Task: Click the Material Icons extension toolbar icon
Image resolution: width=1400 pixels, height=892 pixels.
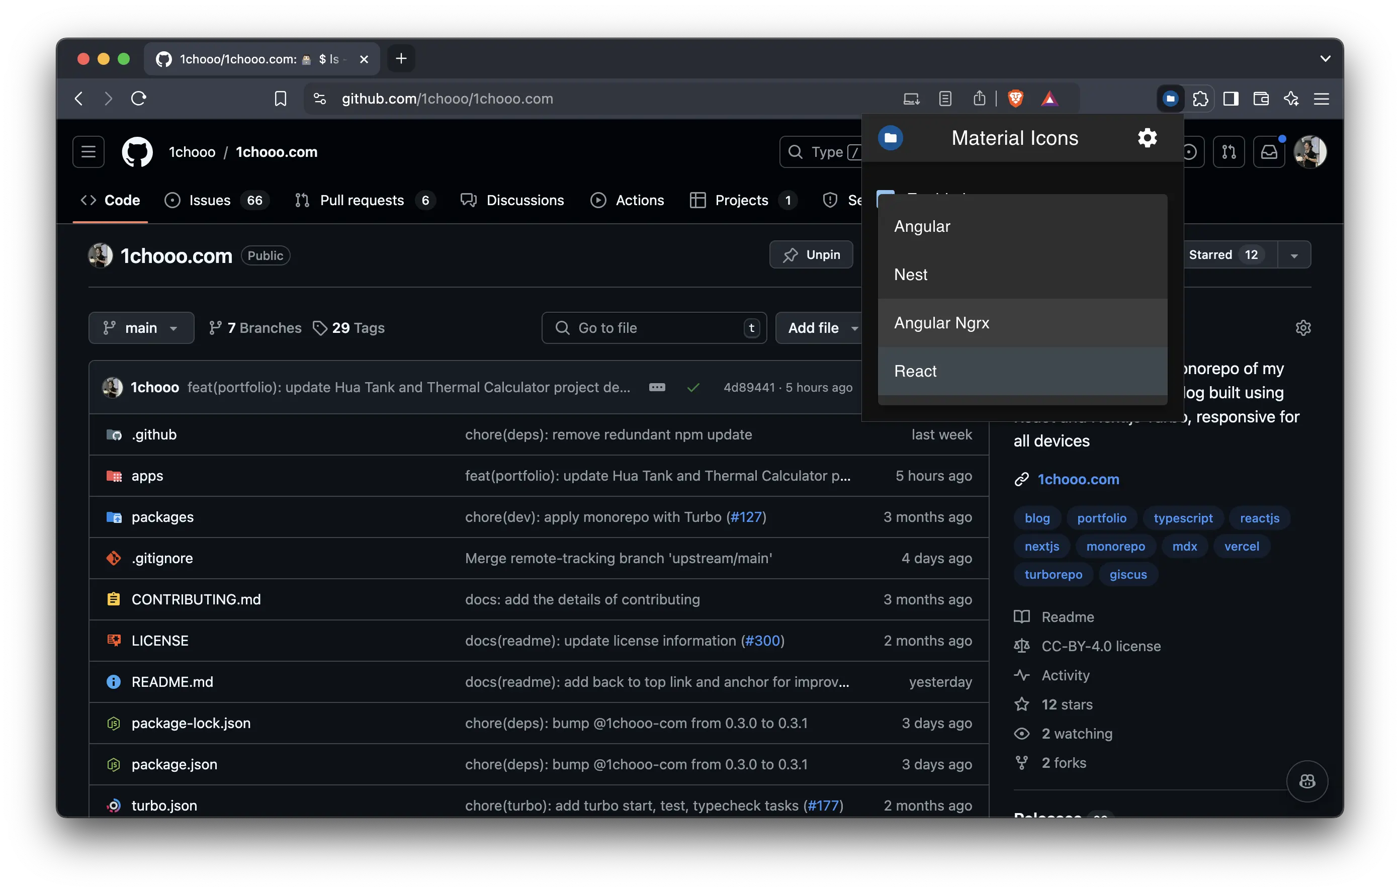Action: [1170, 99]
